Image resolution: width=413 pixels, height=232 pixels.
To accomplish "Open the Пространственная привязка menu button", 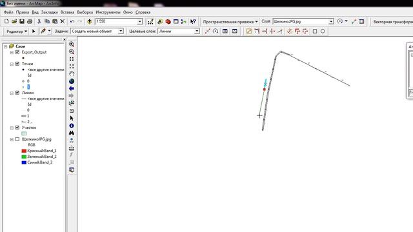I will point(230,21).
